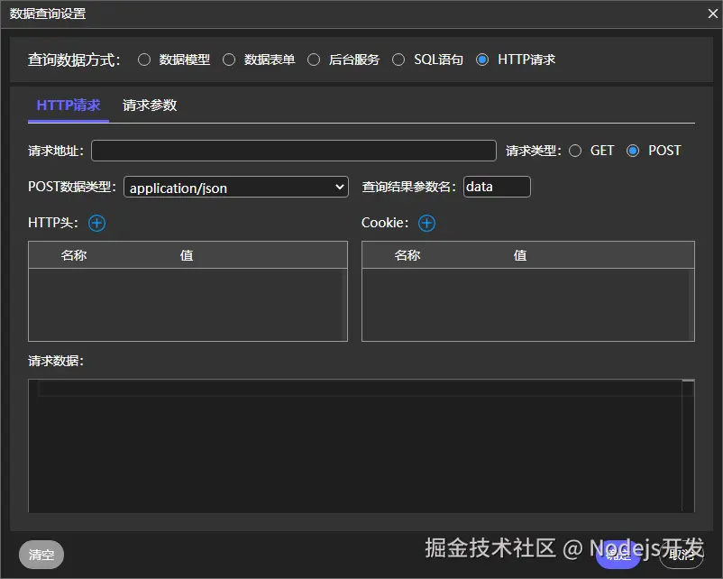Switch request type to GET
The image size is (723, 579).
pos(575,150)
